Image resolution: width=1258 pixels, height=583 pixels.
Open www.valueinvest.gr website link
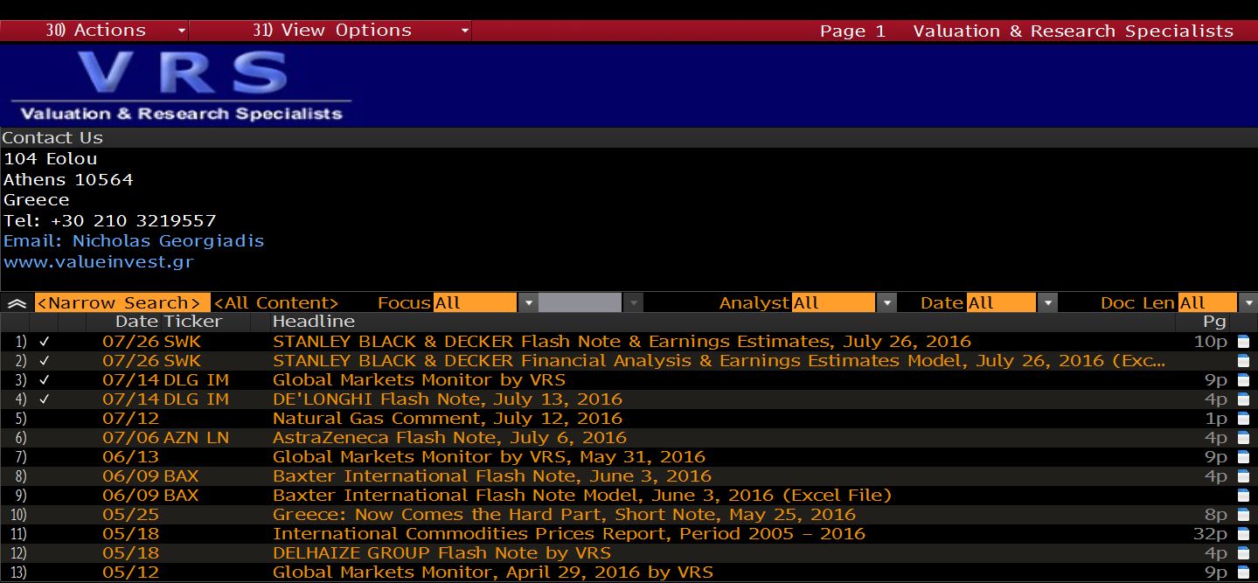(99, 262)
